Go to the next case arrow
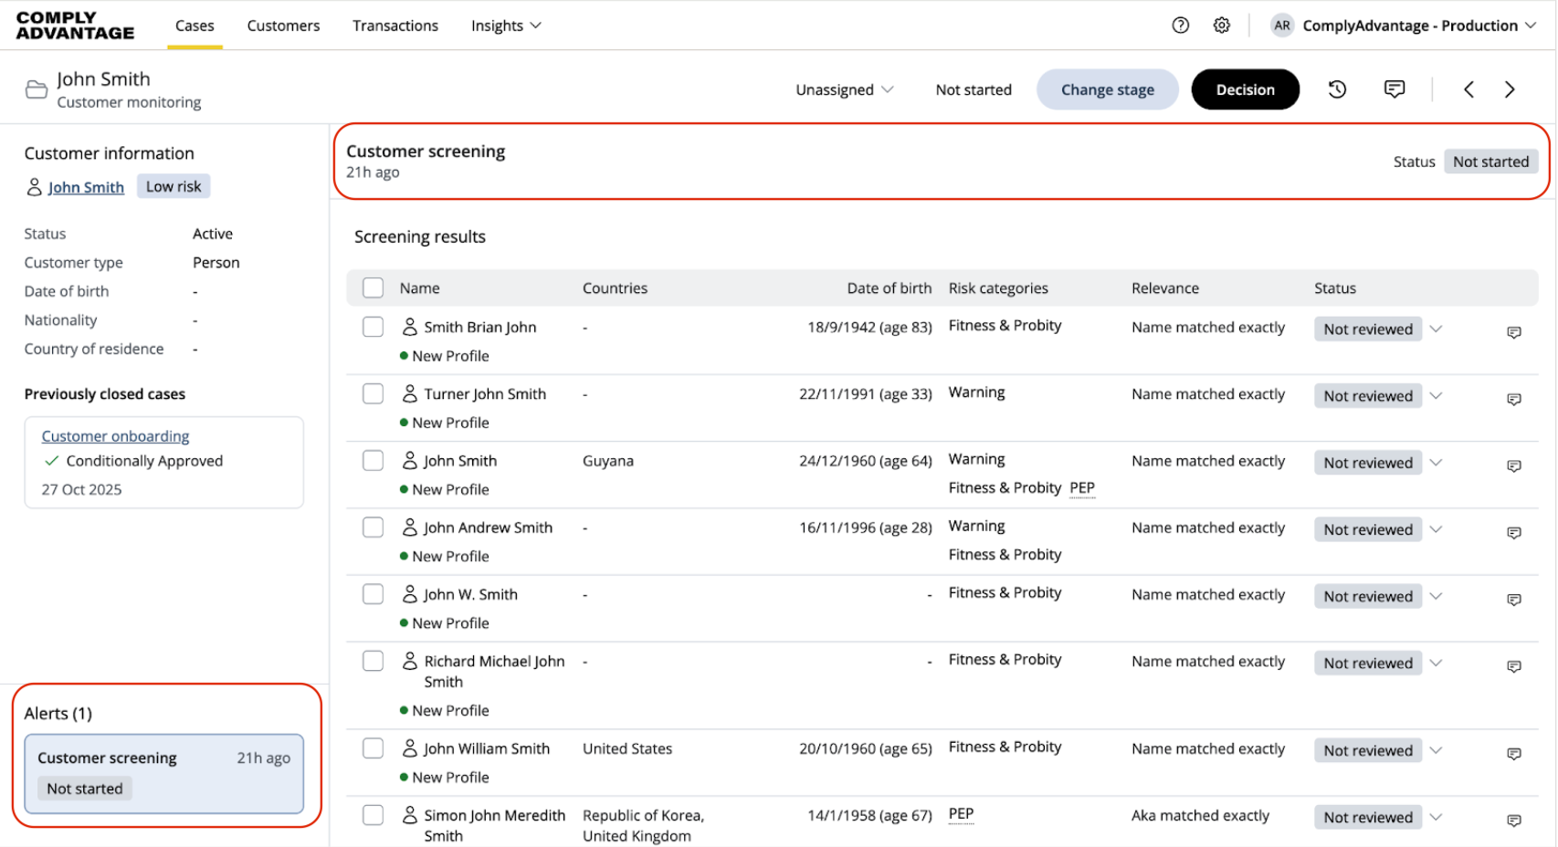 click(1510, 89)
